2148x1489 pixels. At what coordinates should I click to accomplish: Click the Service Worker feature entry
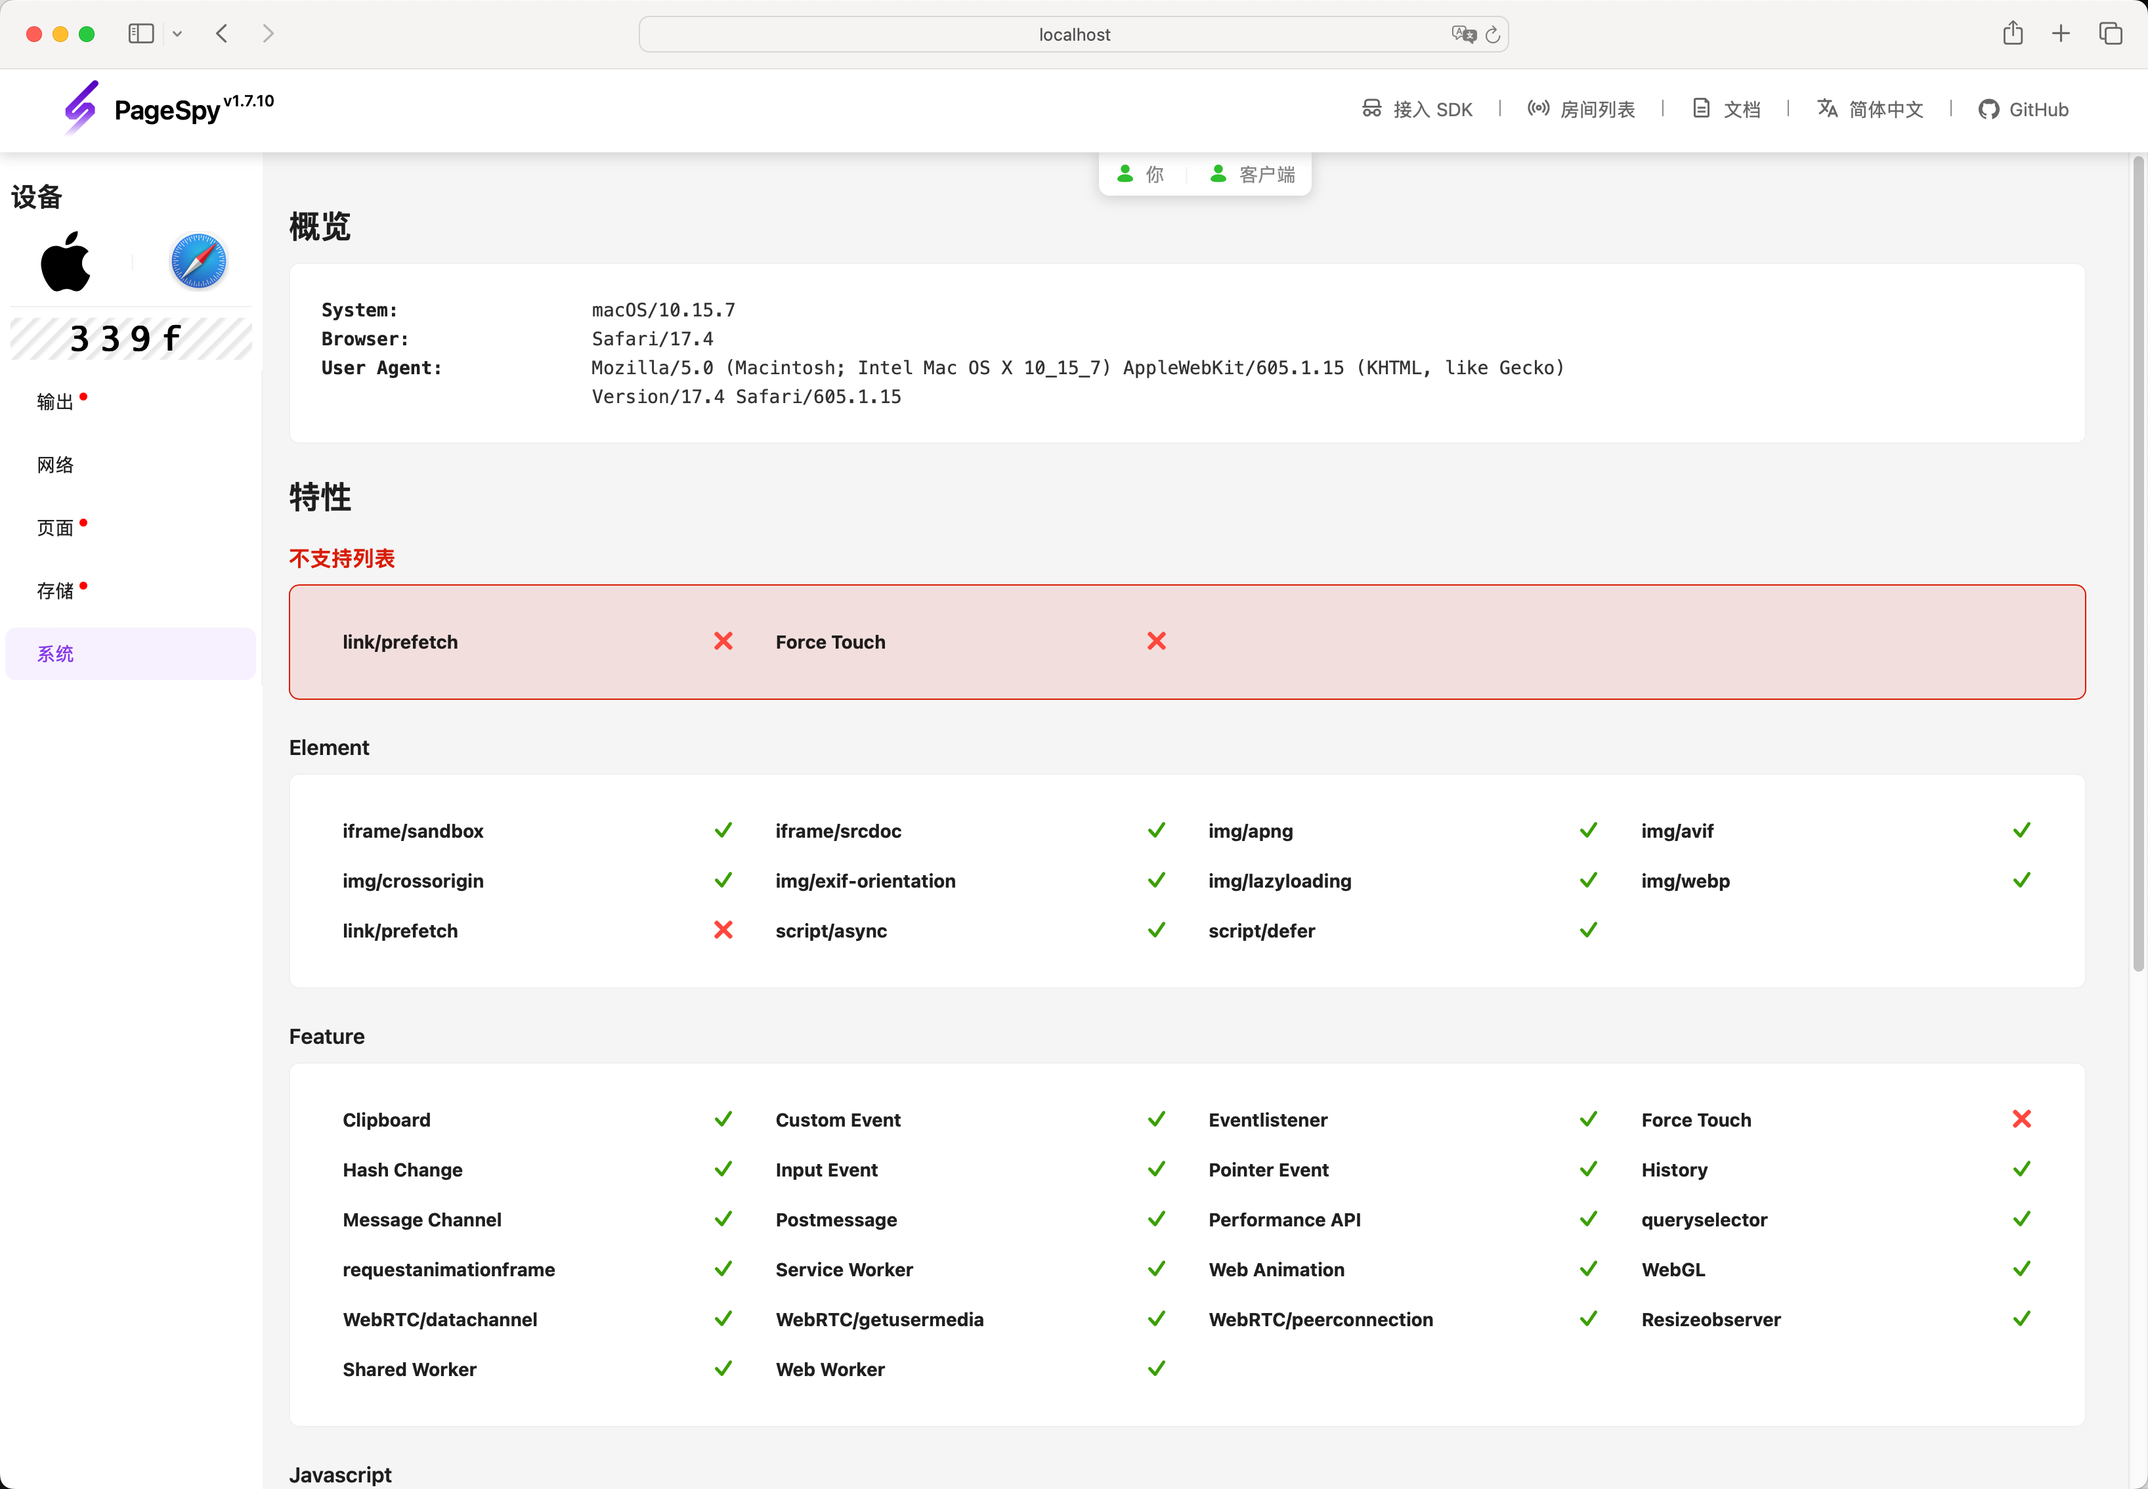click(x=844, y=1270)
